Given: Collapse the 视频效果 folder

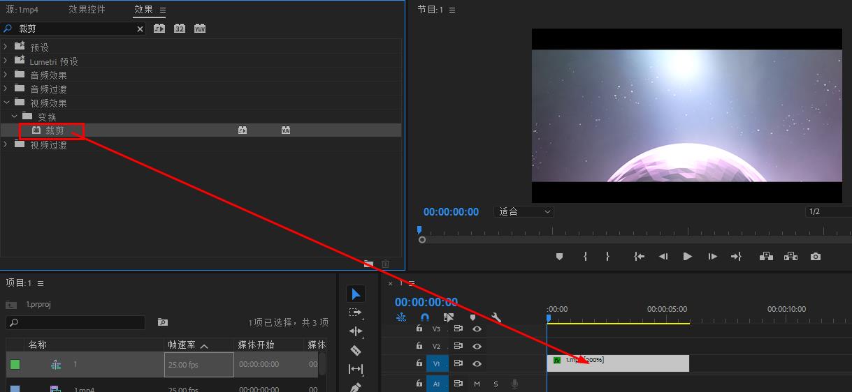Looking at the screenshot, I should (6, 103).
